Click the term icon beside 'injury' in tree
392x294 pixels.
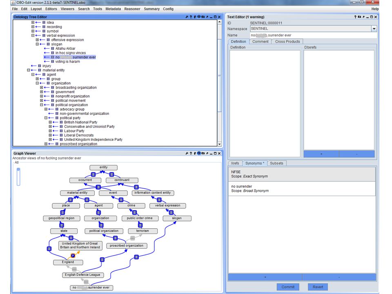40,66
